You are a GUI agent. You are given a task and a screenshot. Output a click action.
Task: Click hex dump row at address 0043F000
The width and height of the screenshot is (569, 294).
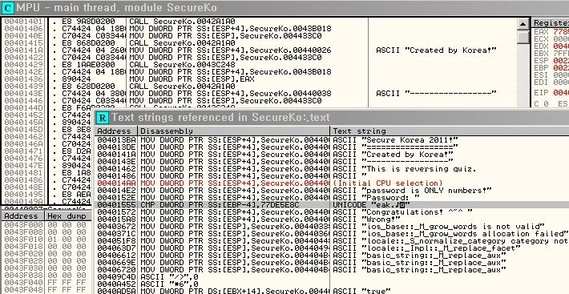(x=46, y=225)
